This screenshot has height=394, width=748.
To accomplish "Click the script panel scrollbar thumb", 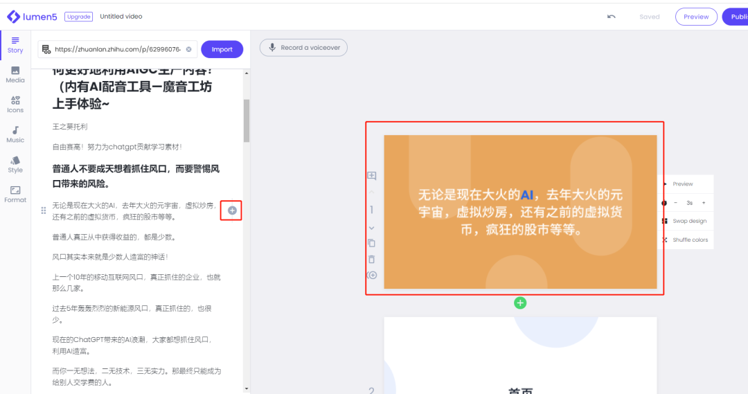I will click(x=246, y=120).
